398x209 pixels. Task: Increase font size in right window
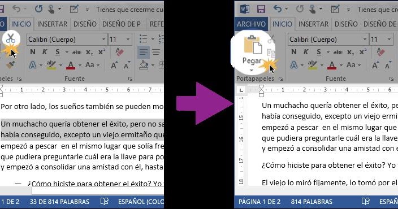point(375,65)
